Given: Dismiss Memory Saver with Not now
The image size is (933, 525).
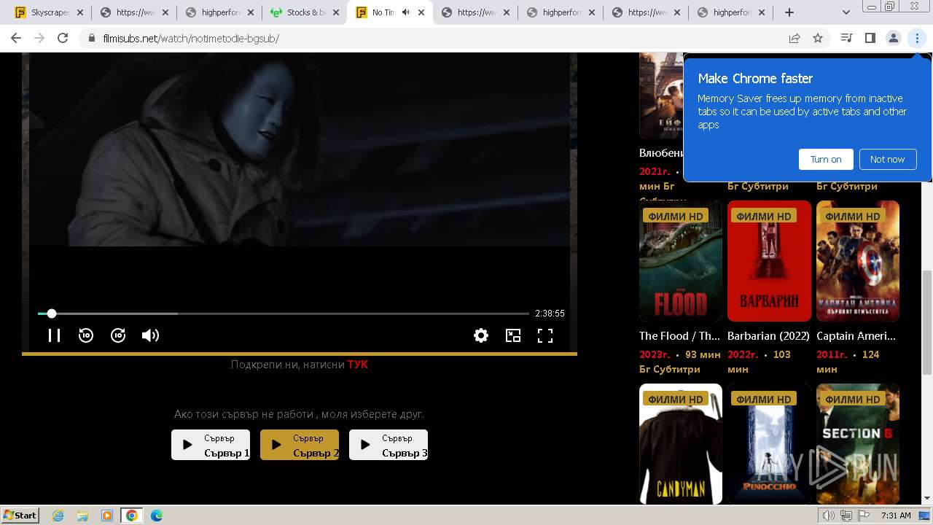Looking at the screenshot, I should 887,159.
